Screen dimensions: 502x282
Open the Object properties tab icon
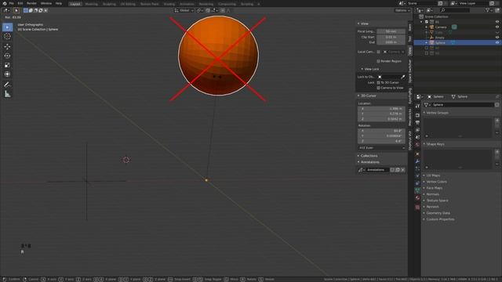[x=417, y=154]
